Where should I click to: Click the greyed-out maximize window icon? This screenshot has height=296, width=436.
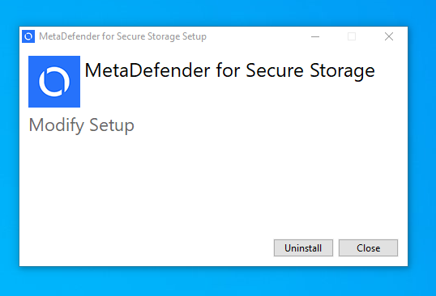[352, 36]
